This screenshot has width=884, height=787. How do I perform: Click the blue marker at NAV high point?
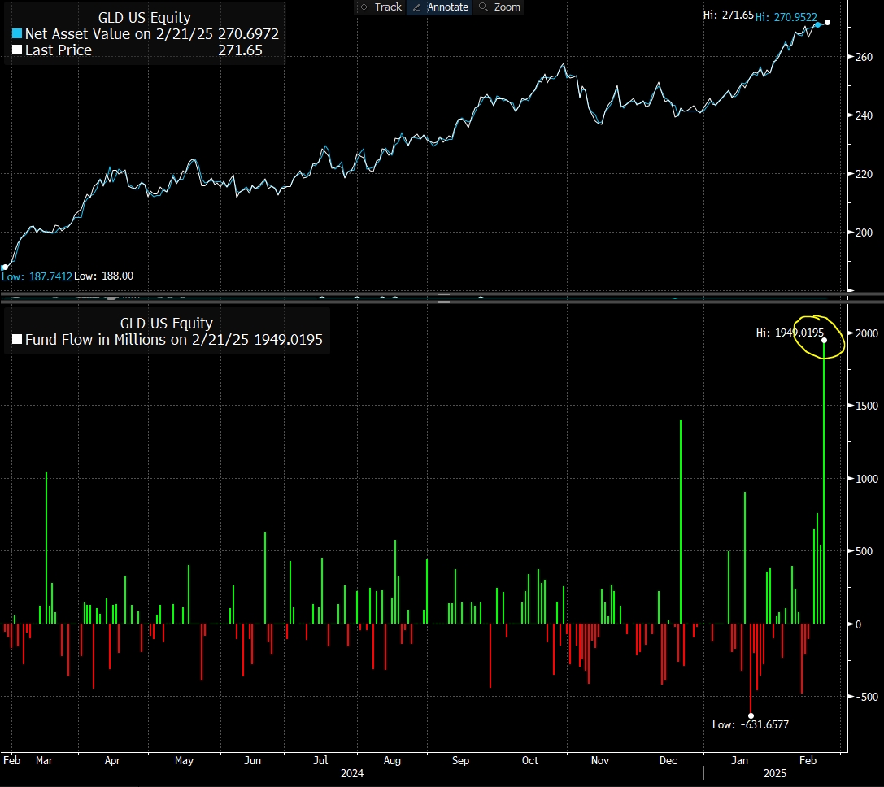pos(818,25)
